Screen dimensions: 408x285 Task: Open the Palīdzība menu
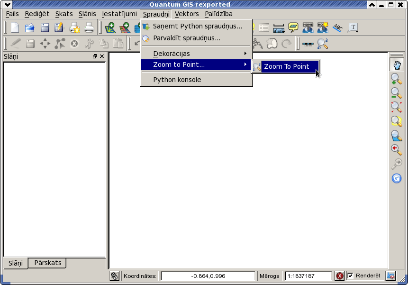coord(218,14)
